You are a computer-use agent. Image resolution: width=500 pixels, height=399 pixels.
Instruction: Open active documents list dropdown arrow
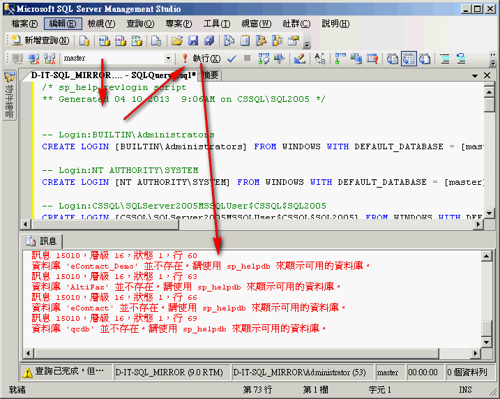pyautogui.click(x=475, y=75)
